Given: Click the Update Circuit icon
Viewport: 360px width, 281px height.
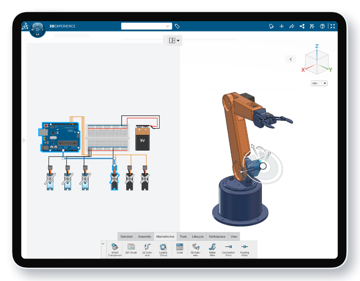Looking at the screenshot, I should pos(163,249).
